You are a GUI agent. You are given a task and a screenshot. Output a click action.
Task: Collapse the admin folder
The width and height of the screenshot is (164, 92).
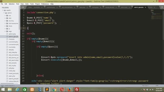[x=4, y=13]
